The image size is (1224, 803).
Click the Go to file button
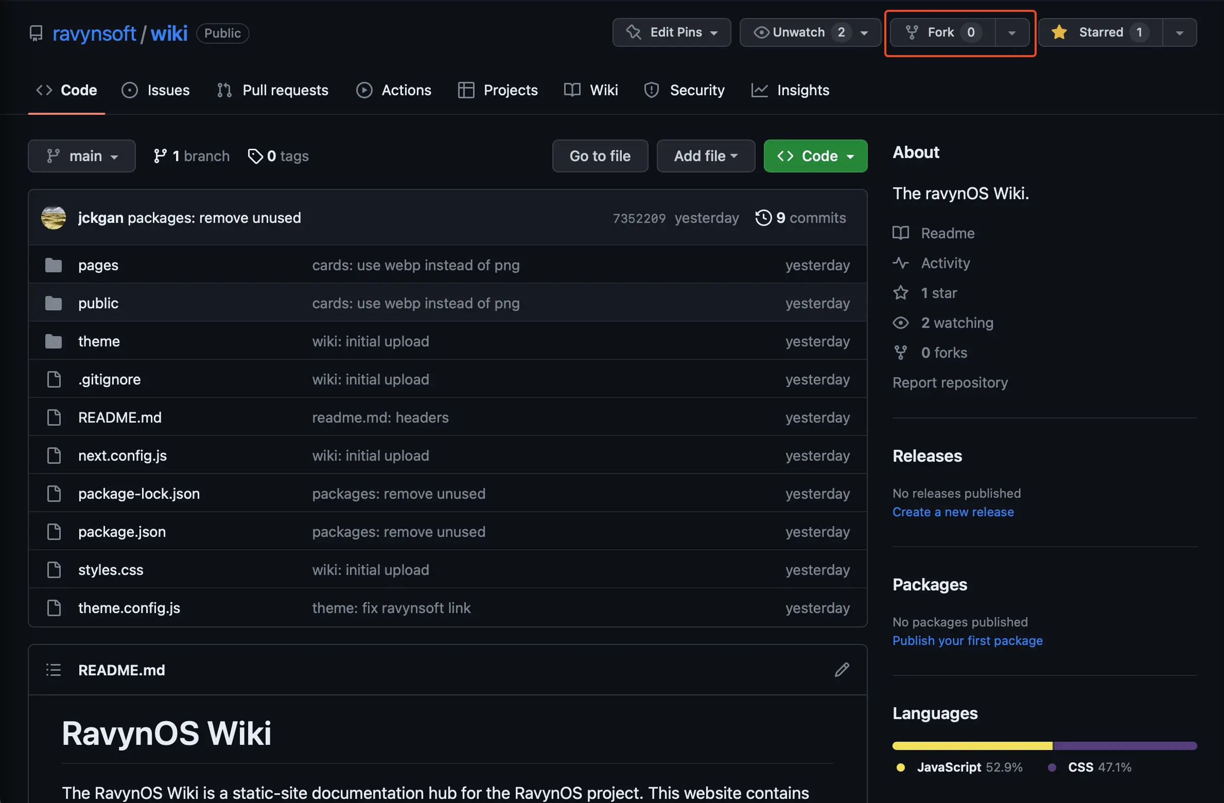[600, 156]
